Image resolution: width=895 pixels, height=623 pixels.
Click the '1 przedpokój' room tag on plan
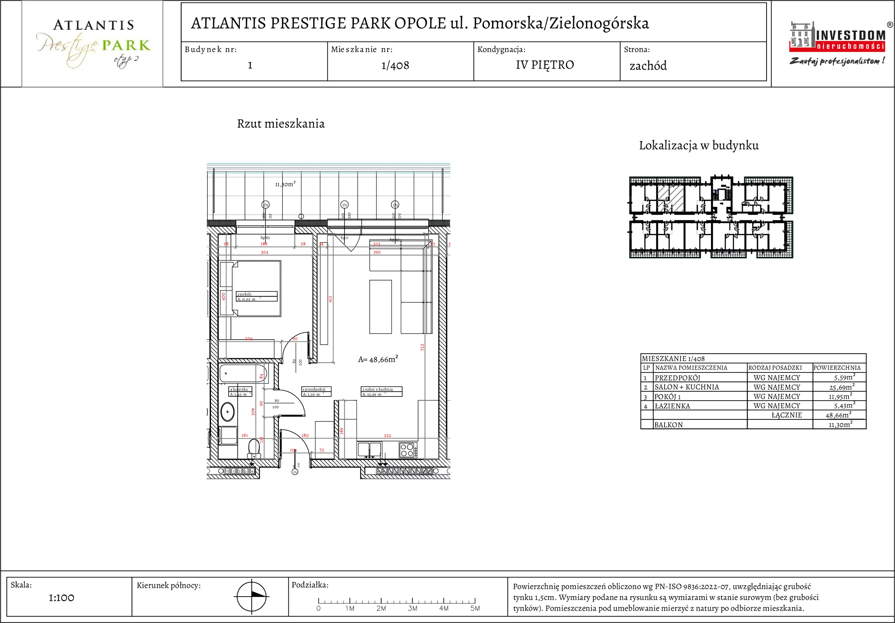[x=316, y=392]
